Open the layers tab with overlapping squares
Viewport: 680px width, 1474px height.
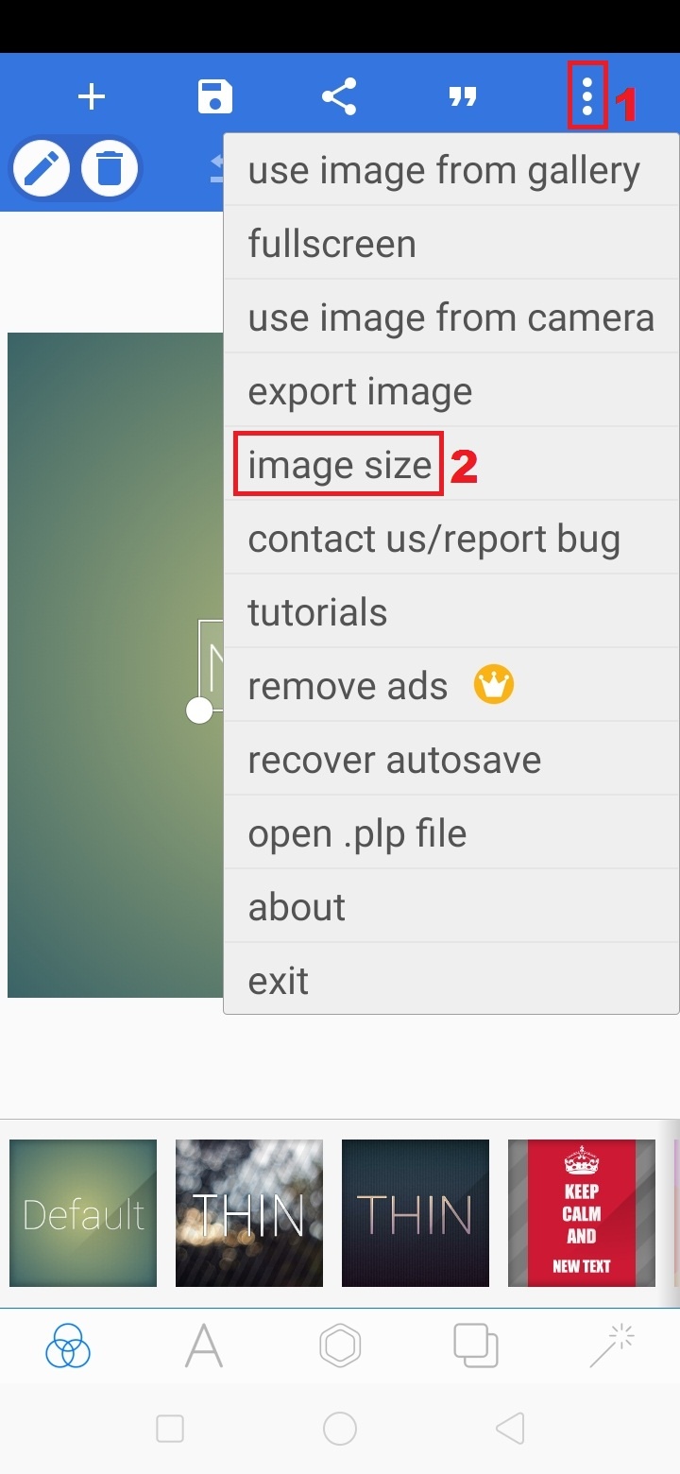(x=476, y=1345)
